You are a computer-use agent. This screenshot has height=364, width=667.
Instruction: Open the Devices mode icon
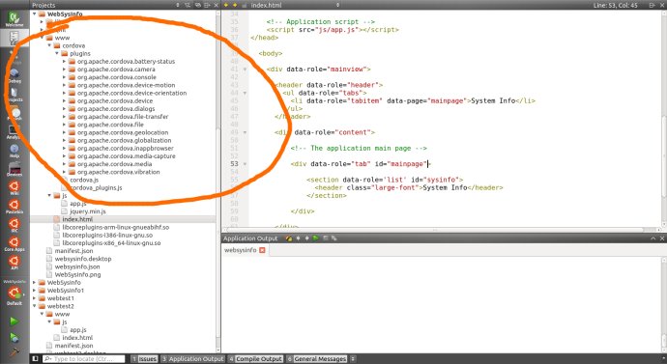tap(14, 169)
